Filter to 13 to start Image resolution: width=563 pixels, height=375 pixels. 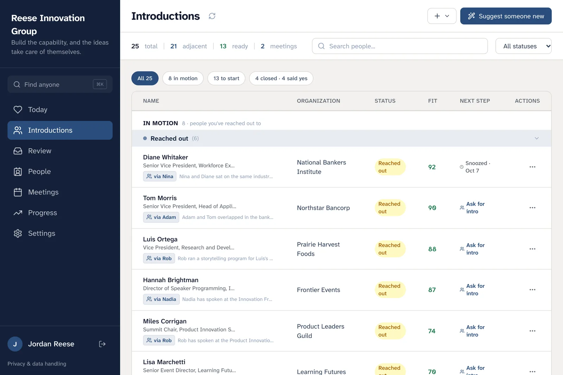click(226, 78)
